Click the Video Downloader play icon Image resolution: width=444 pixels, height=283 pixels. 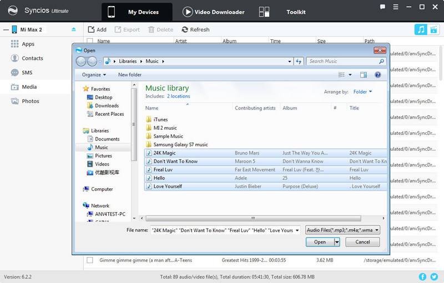(188, 12)
